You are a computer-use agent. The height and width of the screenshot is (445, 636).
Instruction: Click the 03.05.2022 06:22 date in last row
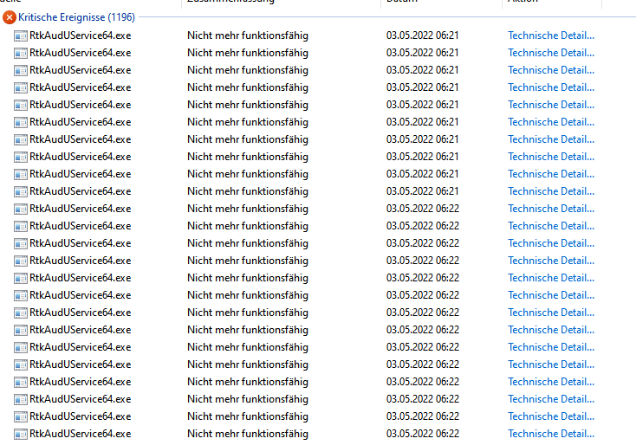[422, 434]
